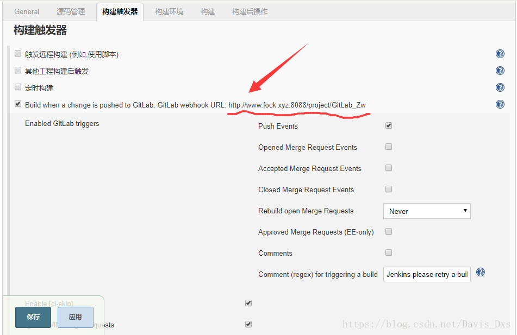Click Enabled GitLab triggers label
Image resolution: width=517 pixels, height=335 pixels.
[62, 124]
